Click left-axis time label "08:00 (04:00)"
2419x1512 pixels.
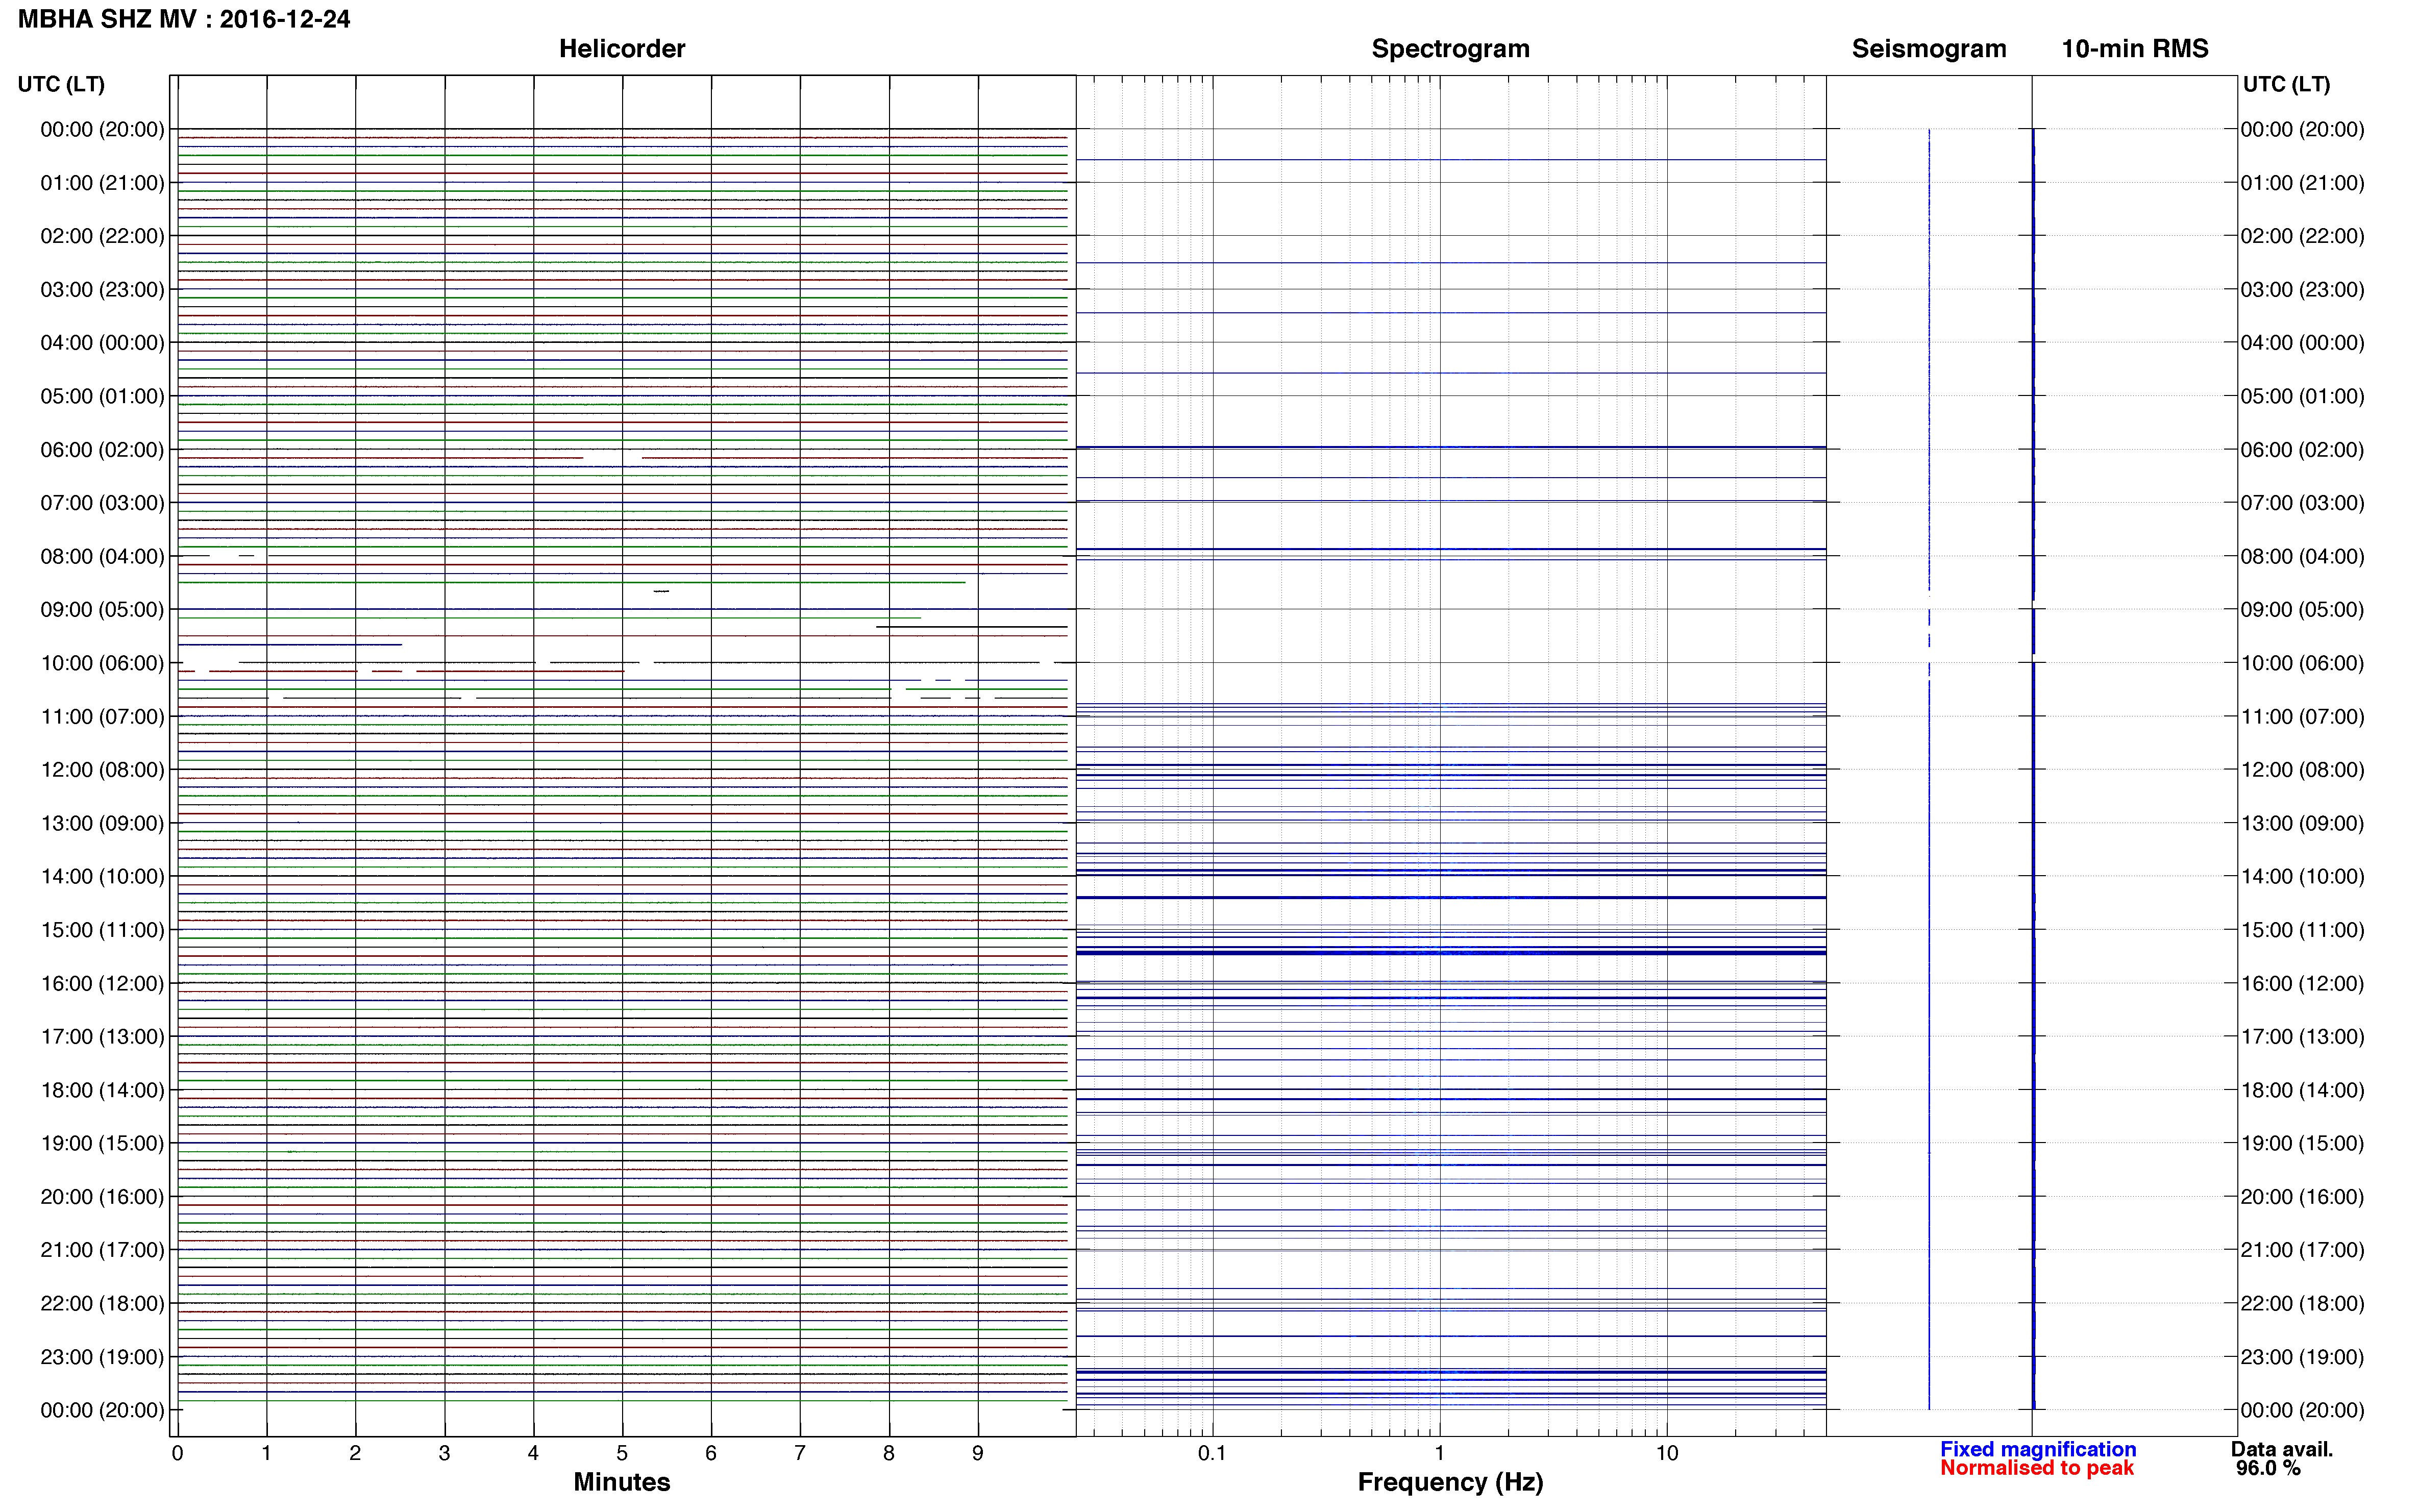(102, 556)
